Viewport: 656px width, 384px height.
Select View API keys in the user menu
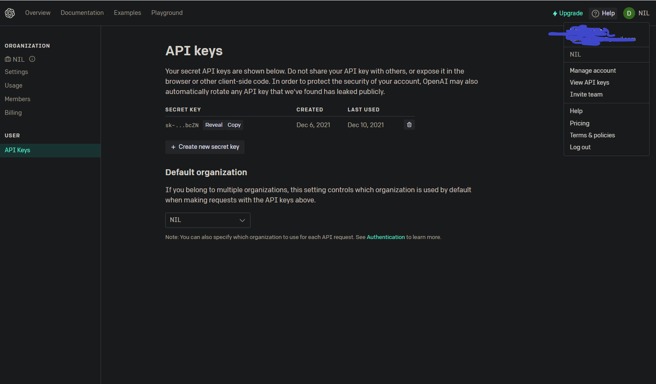coord(590,82)
